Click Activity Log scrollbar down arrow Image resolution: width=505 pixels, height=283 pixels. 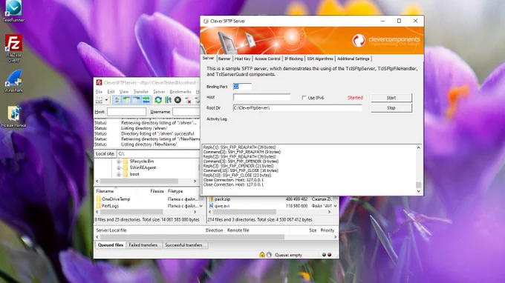point(418,191)
